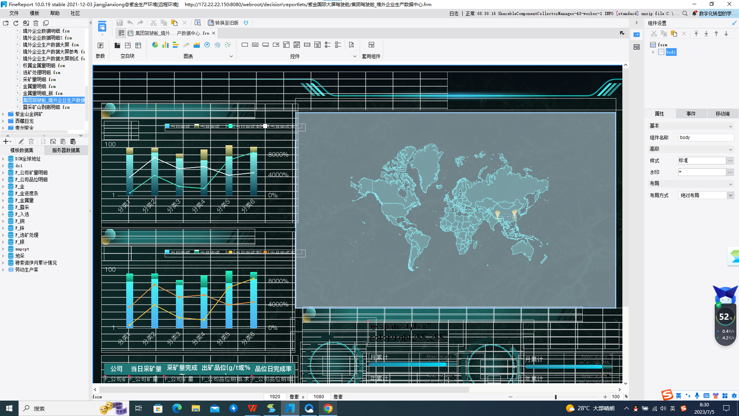
Task: Click the plugin plug icon in toolbar
Action: click(x=246, y=23)
